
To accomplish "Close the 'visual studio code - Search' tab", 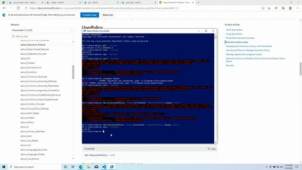I will point(42,2).
